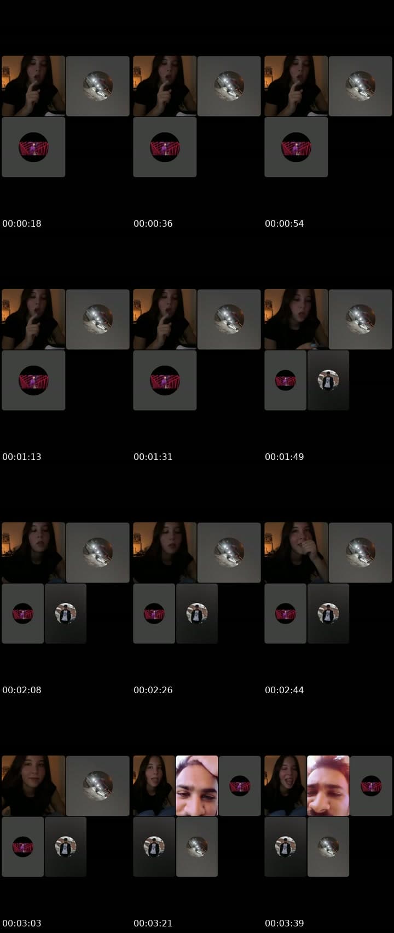The width and height of the screenshot is (394, 933).
Task: Pick the silver avatar in frame 00:03:21
Action: tap(197, 847)
